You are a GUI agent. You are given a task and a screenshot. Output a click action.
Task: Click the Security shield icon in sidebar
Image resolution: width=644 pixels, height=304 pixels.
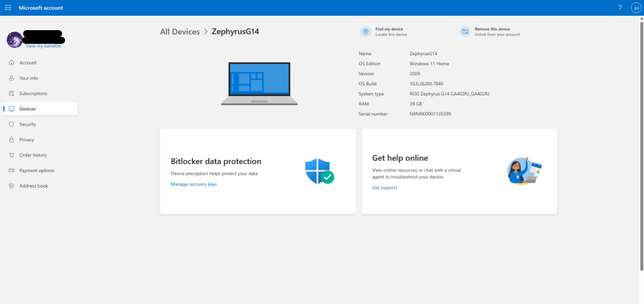(x=11, y=124)
